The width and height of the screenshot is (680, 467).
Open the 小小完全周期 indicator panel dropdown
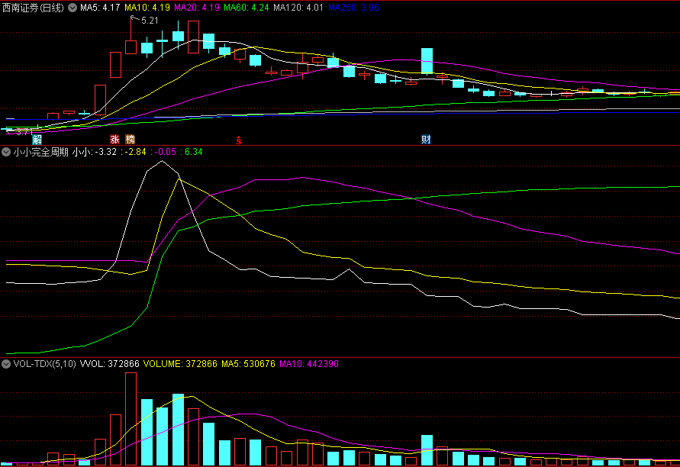click(x=6, y=152)
